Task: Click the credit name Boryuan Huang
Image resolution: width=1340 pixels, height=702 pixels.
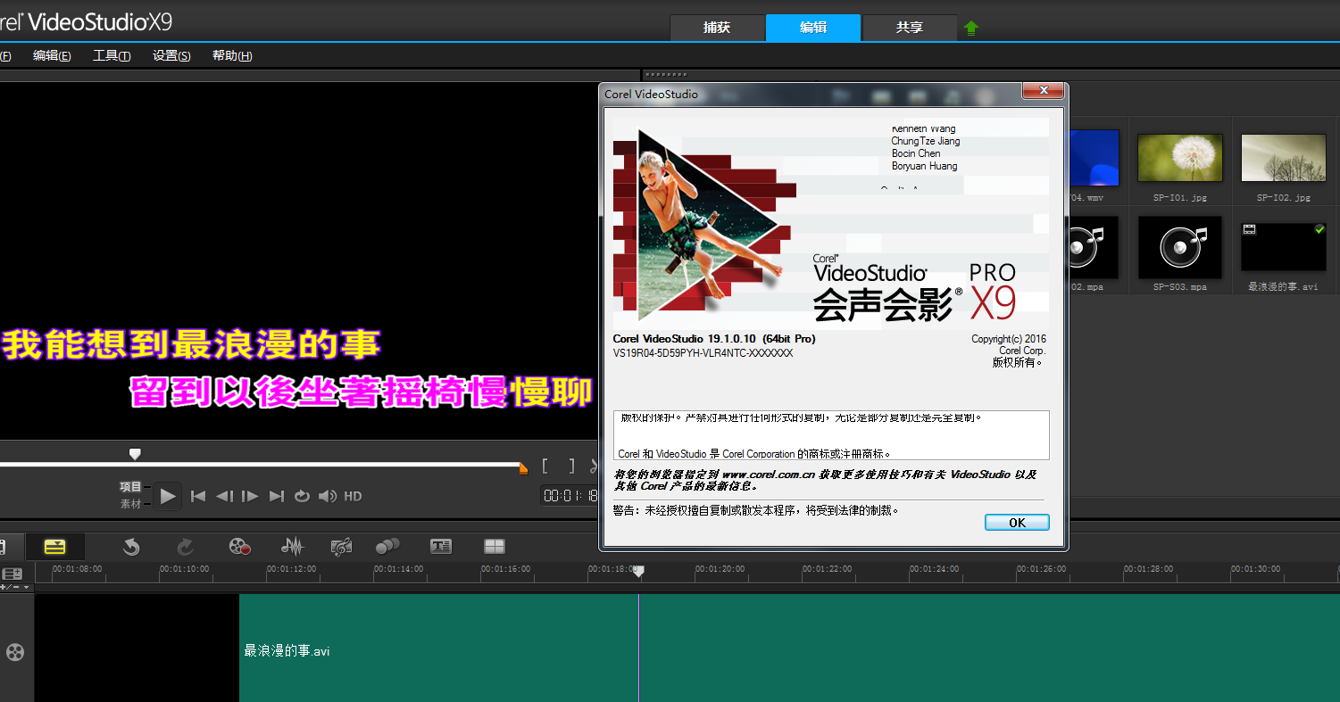Action: tap(924, 166)
